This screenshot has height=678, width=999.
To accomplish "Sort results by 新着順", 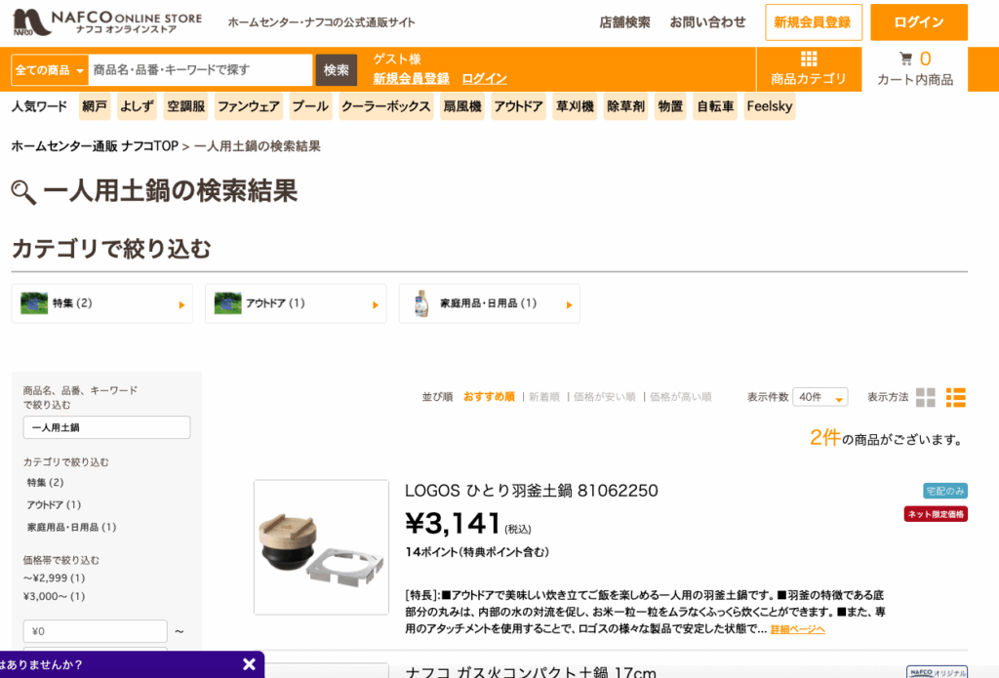I will [x=544, y=397].
